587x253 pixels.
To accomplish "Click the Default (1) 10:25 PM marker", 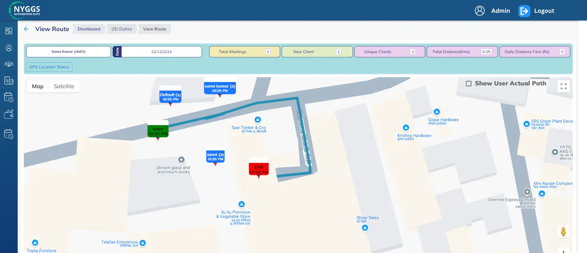I will (x=170, y=97).
